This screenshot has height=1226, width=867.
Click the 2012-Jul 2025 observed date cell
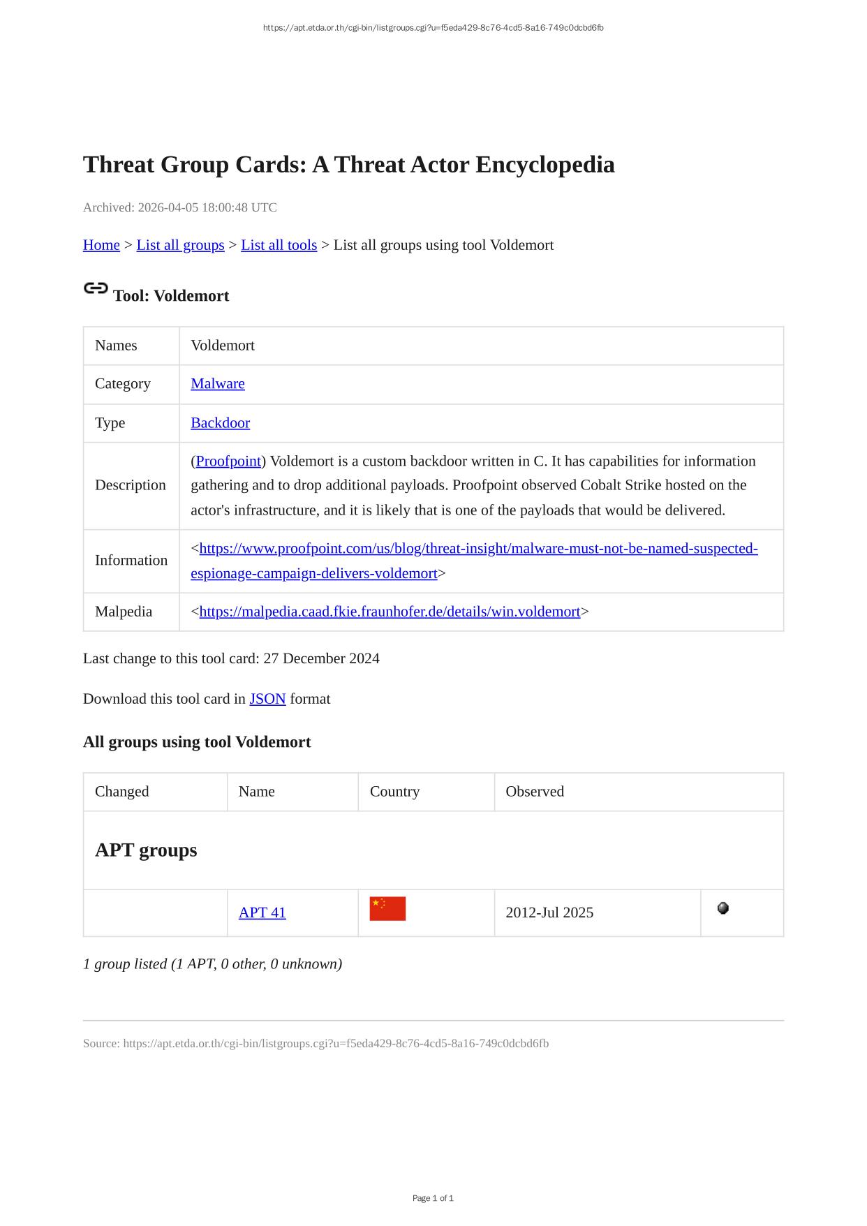click(x=549, y=913)
